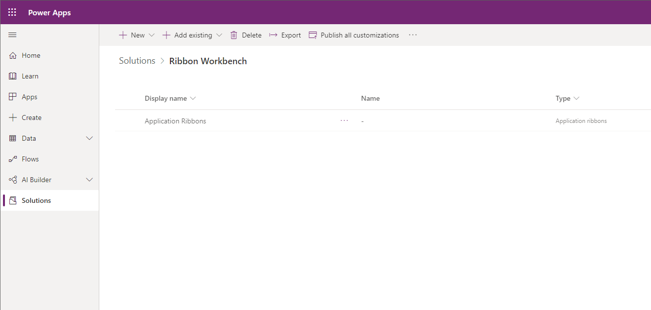
Task: Open the Power Apps app launcher waffle icon
Action: 12,12
